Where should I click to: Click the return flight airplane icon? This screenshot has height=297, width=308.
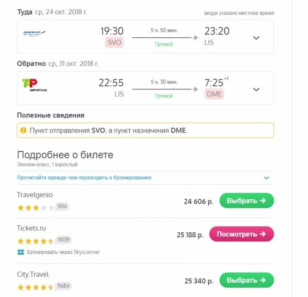(x=195, y=89)
